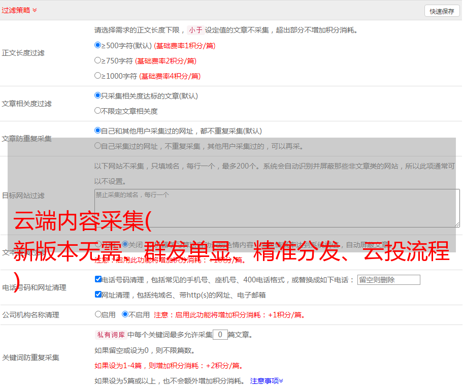Screen dimensions: 463x390
Task: Toggle the 电话号码清理 checkbox
Action: pos(98,279)
